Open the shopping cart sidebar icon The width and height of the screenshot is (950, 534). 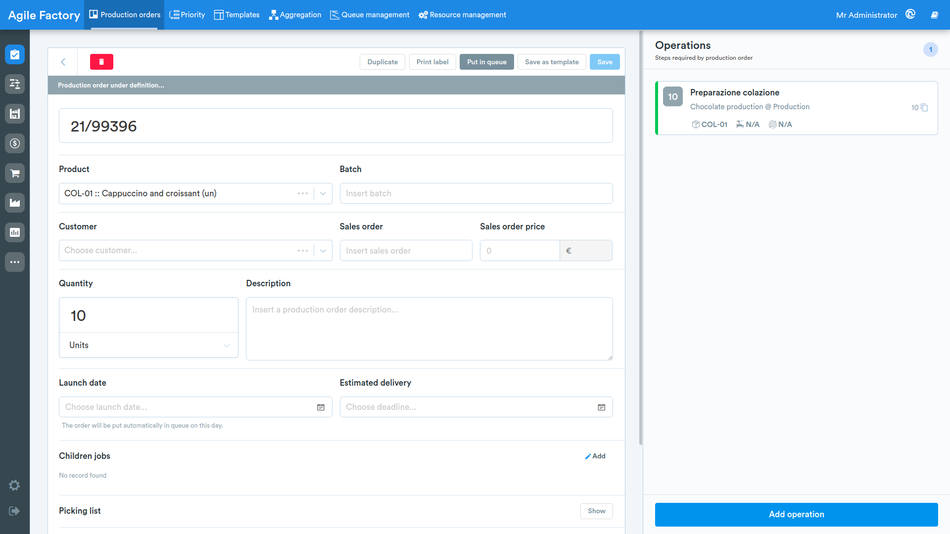coord(15,173)
